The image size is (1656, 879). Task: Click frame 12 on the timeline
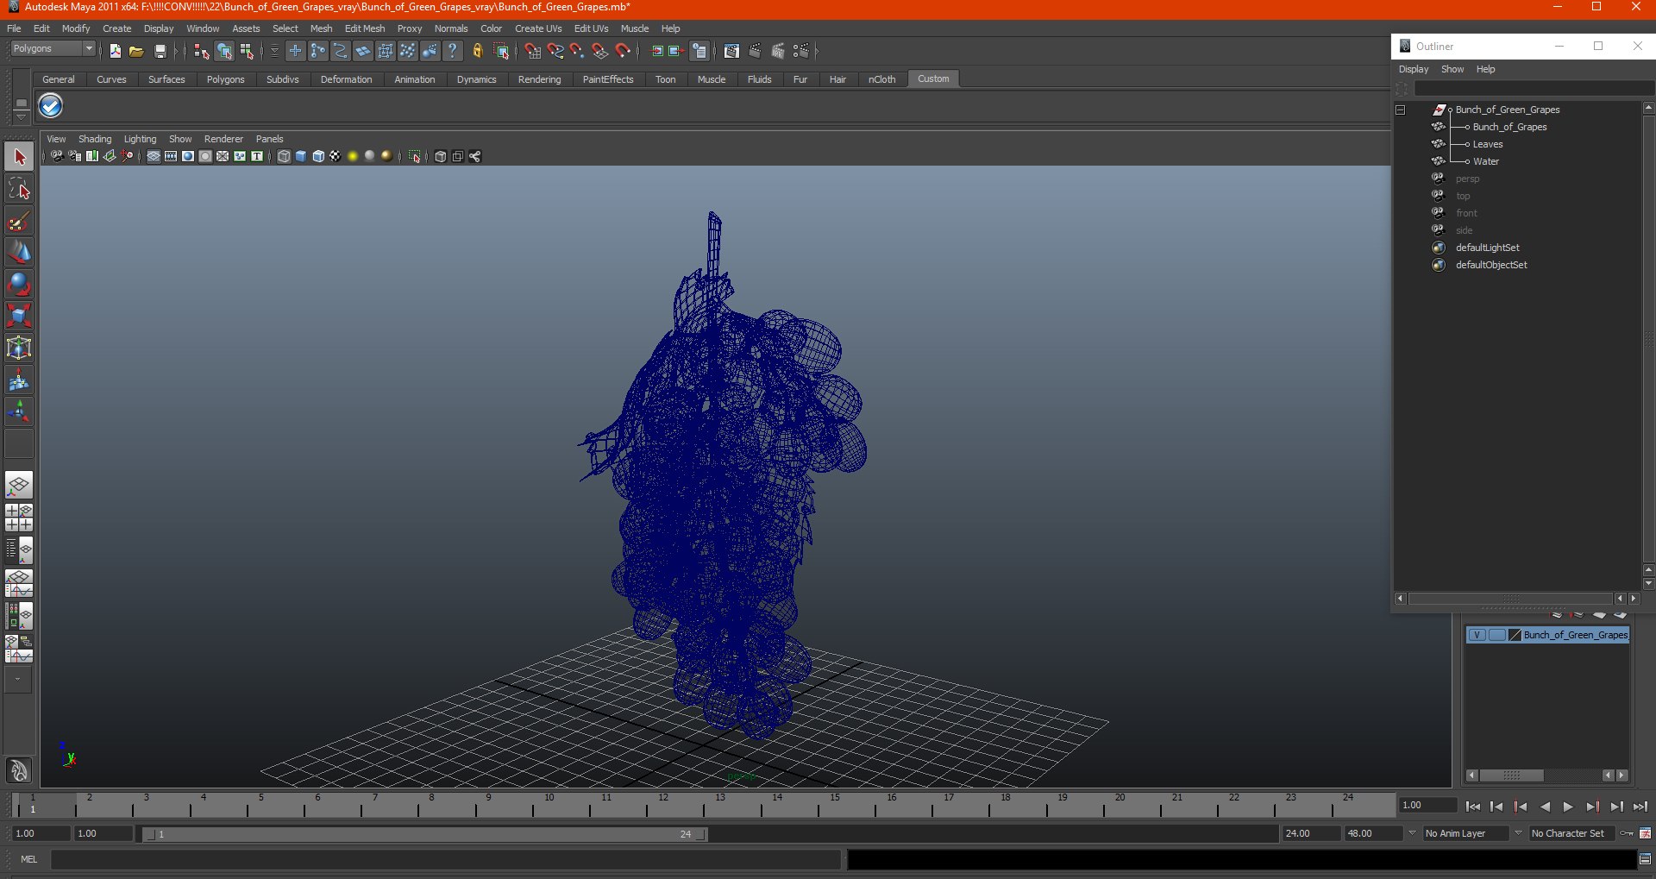click(x=663, y=805)
